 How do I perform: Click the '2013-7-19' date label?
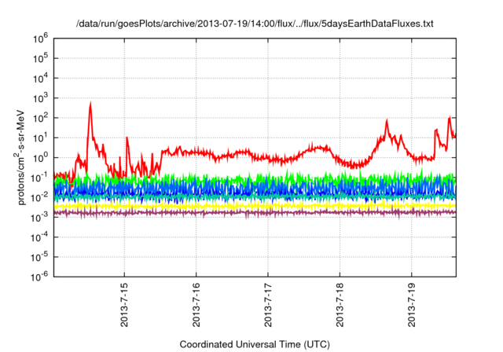click(412, 305)
